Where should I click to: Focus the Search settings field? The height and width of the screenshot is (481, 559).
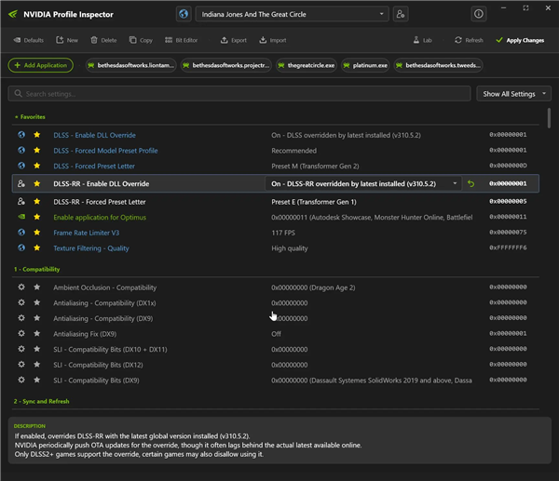[239, 94]
